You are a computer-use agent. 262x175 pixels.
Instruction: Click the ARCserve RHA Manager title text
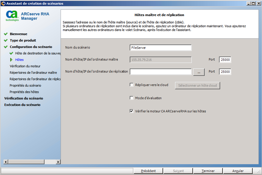coord(35,16)
